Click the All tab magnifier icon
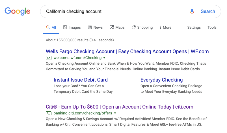227x133 pixels. click(x=48, y=27)
